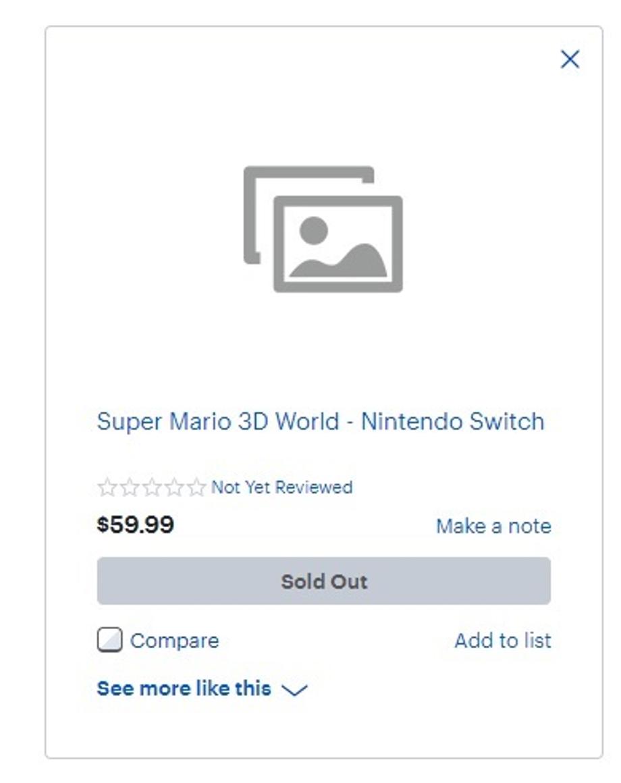Image resolution: width=621 pixels, height=783 pixels.
Task: Tick the Compare checkbox
Action: [109, 640]
